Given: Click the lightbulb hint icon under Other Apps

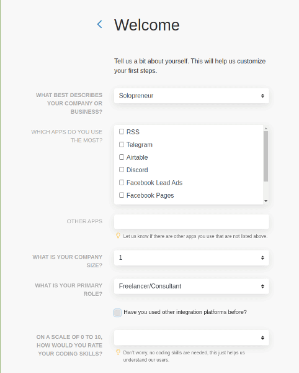Looking at the screenshot, I should (118, 236).
